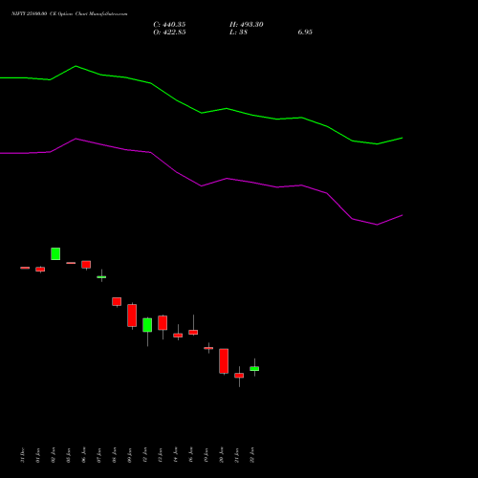Click the large green candle for 02 Jan
478x478 pixels.
[x=55, y=253]
